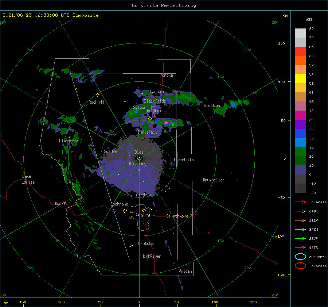Click the Lacombe city label
This screenshot has width=328, height=307.
(157, 92)
